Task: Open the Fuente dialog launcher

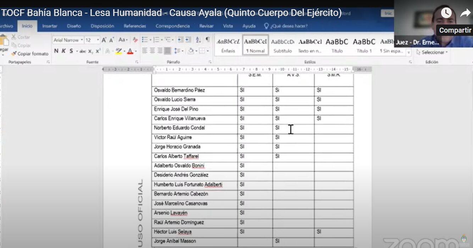Action: coord(137,62)
